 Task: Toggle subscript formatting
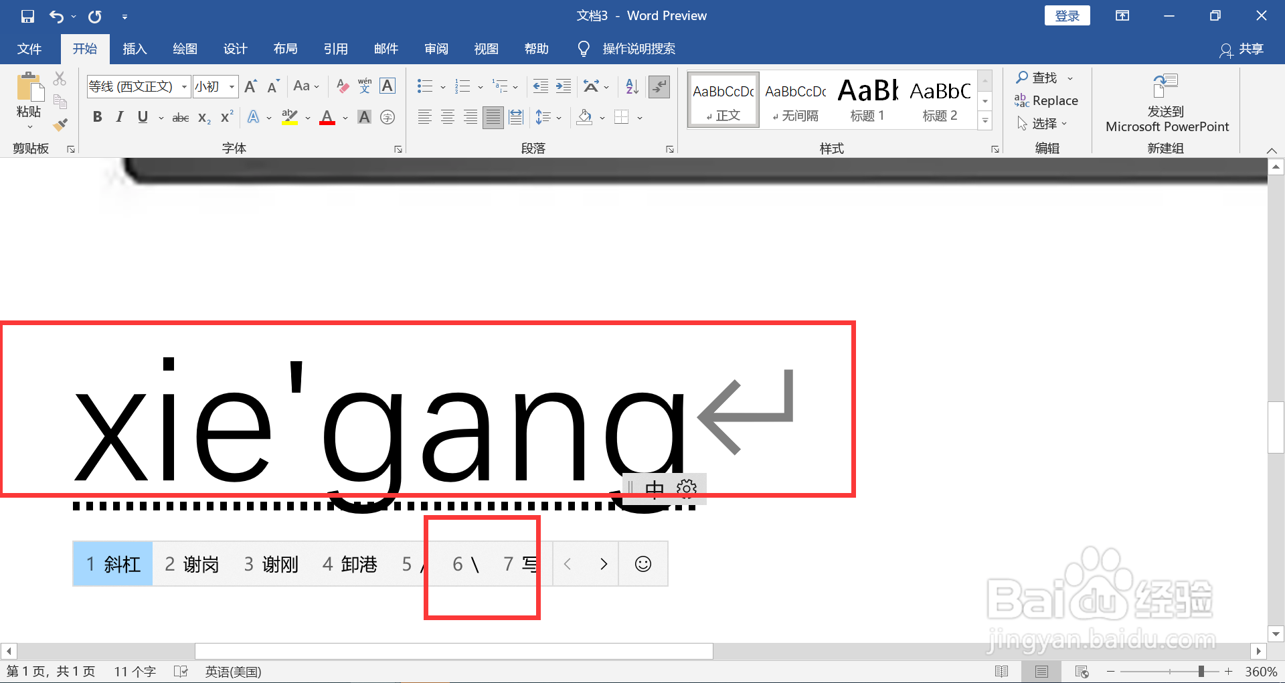click(x=204, y=118)
